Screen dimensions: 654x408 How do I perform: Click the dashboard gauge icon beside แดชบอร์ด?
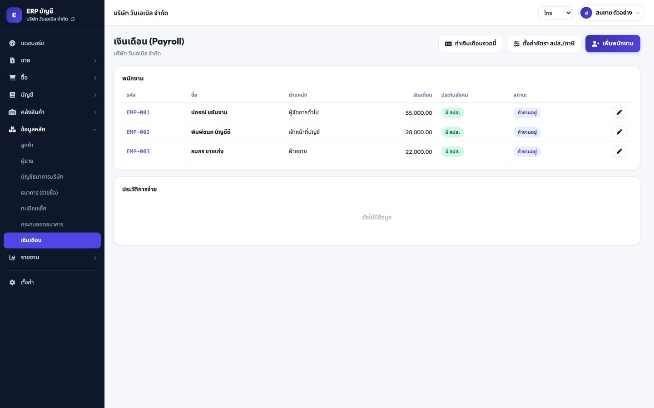pyautogui.click(x=12, y=43)
